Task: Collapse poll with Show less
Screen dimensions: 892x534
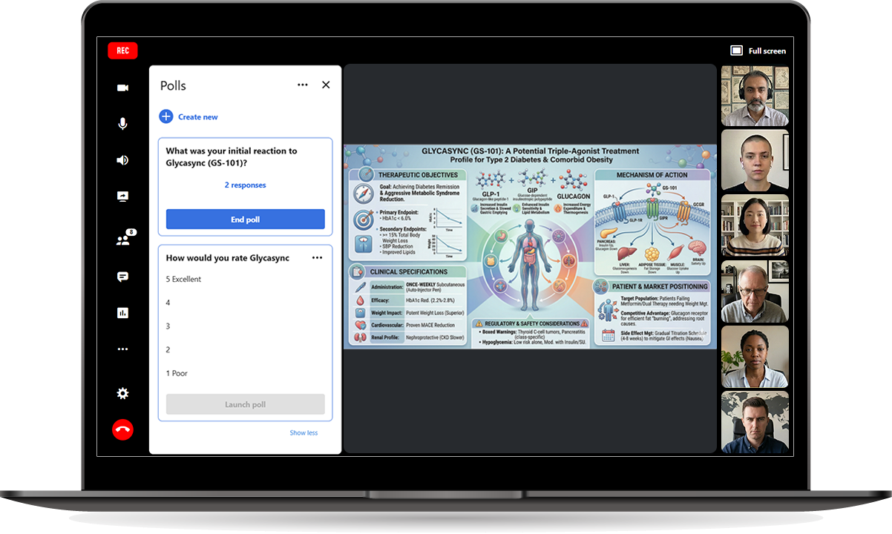Action: tap(304, 432)
